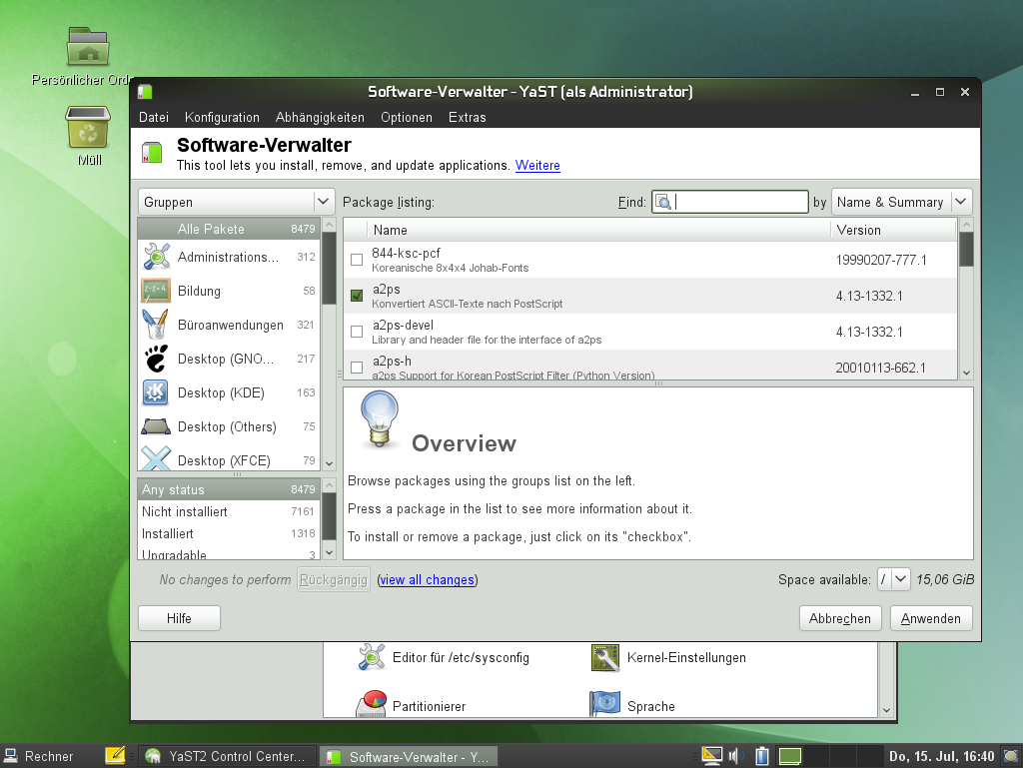The width and height of the screenshot is (1023, 768).
Task: Open the Partitionierer icon
Action: pos(371,704)
